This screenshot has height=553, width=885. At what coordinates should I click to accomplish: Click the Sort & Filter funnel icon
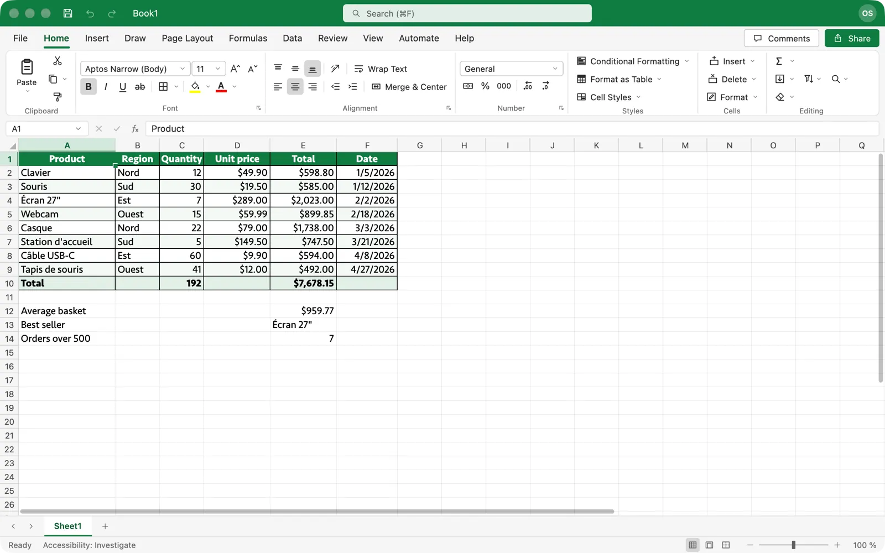[809, 79]
